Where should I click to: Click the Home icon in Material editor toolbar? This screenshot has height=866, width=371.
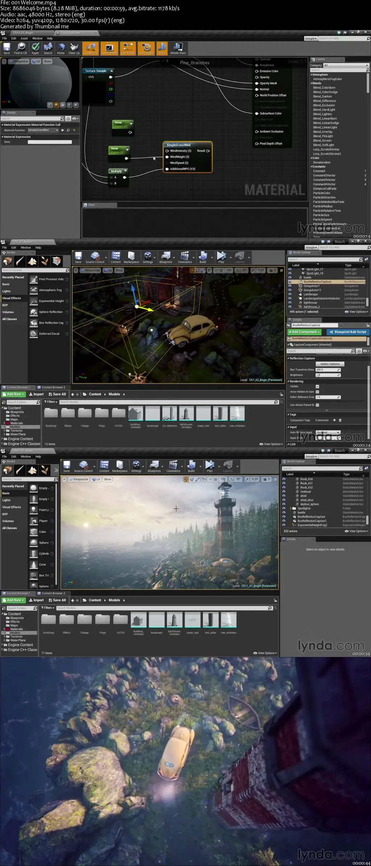pos(61,48)
